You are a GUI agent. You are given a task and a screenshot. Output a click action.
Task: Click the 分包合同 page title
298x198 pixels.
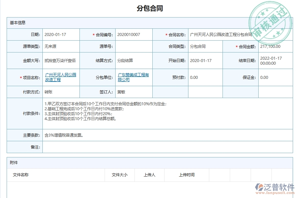click(149, 7)
